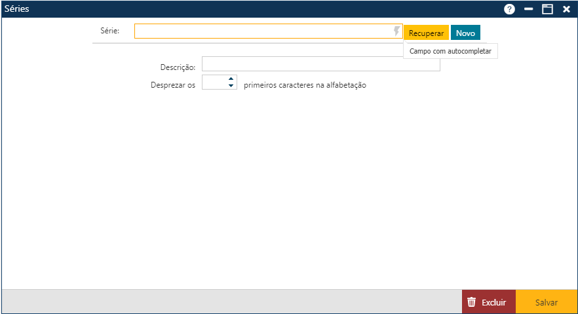The image size is (578, 314).
Task: Increase the ignored characters count with up arrow
Action: click(x=231, y=78)
